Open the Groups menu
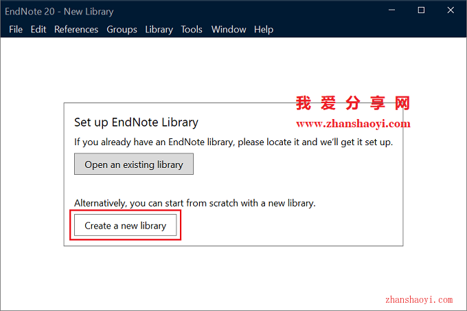The height and width of the screenshot is (311, 467). coord(122,30)
